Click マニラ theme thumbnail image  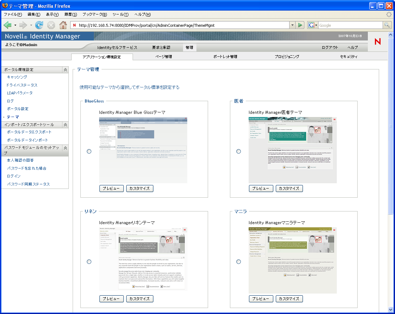tap(293, 260)
